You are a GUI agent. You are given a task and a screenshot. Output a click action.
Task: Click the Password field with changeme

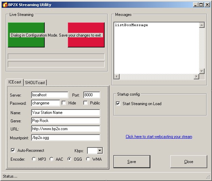(46, 103)
